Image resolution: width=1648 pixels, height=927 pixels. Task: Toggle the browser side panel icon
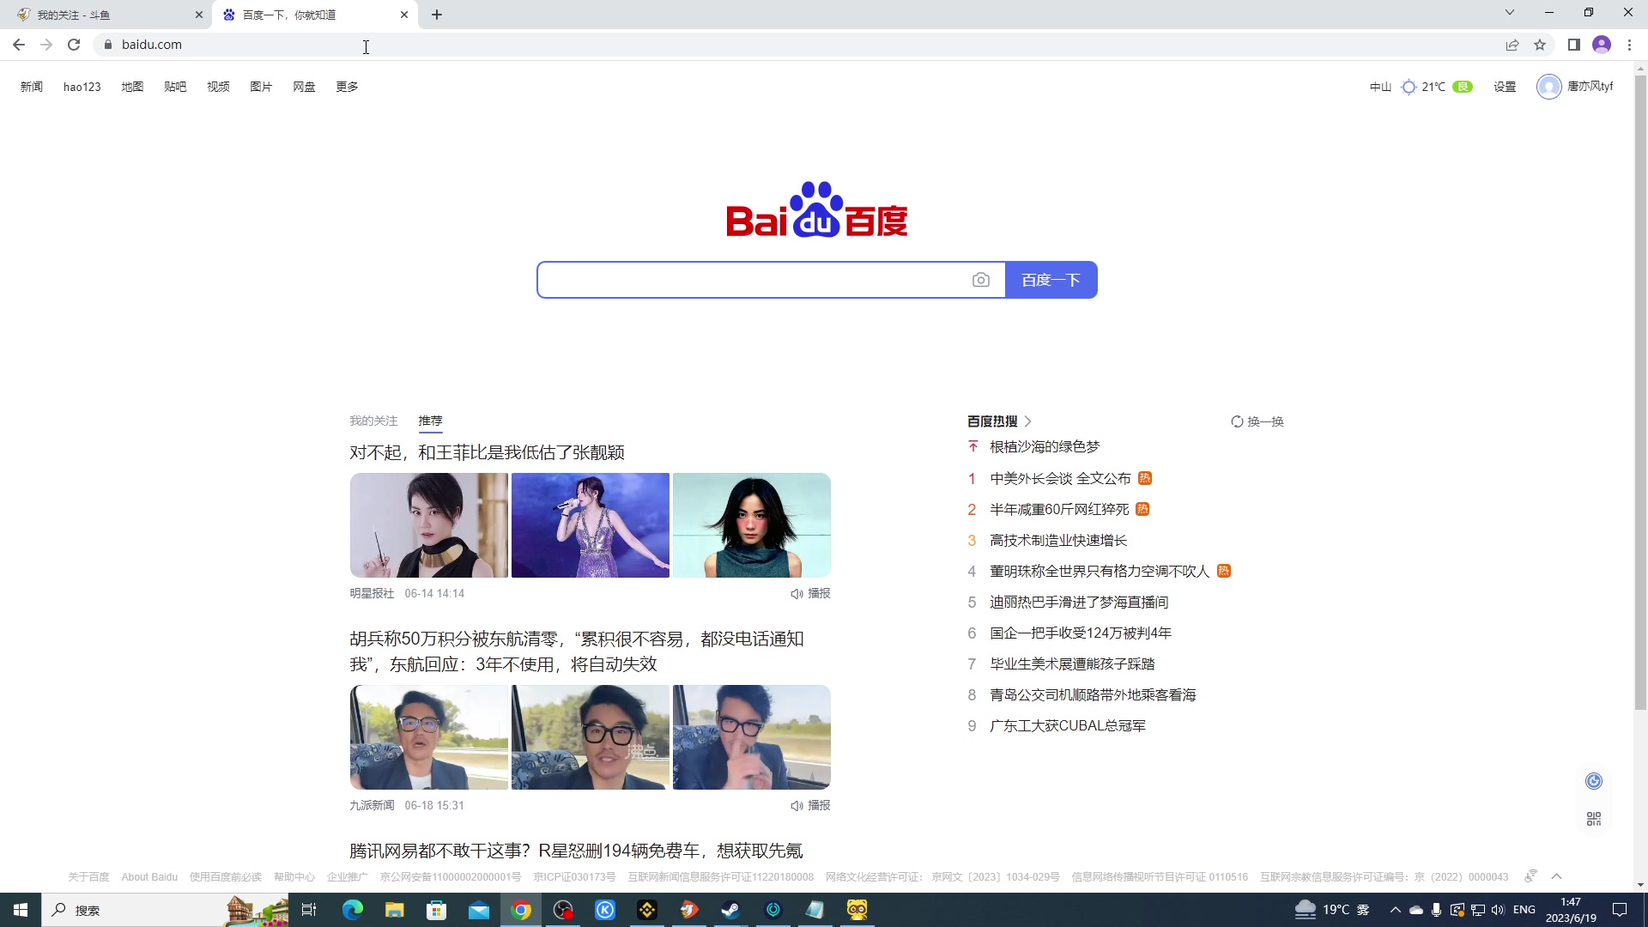coord(1573,45)
